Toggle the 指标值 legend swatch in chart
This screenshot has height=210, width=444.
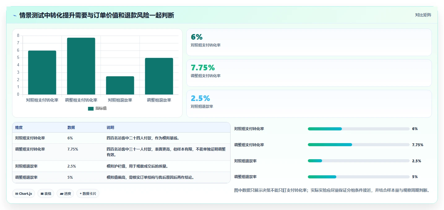coord(91,108)
